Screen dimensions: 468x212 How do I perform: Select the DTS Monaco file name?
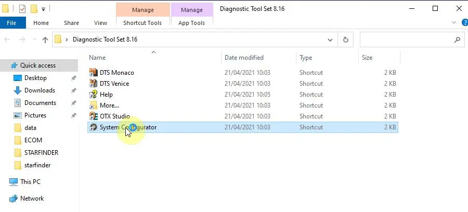[116, 72]
